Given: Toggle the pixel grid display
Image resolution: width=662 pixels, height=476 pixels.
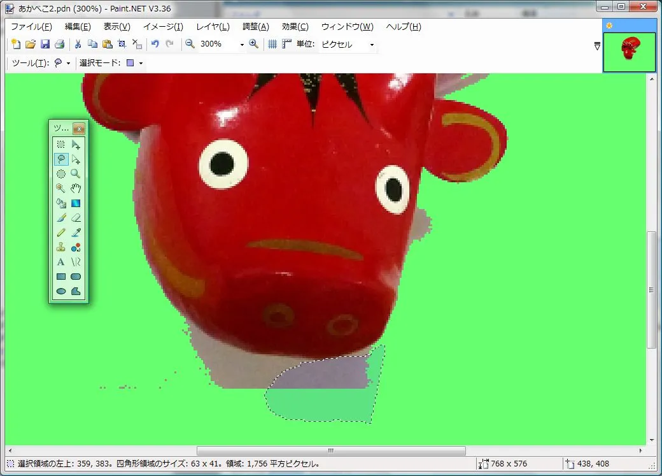Looking at the screenshot, I should (272, 44).
